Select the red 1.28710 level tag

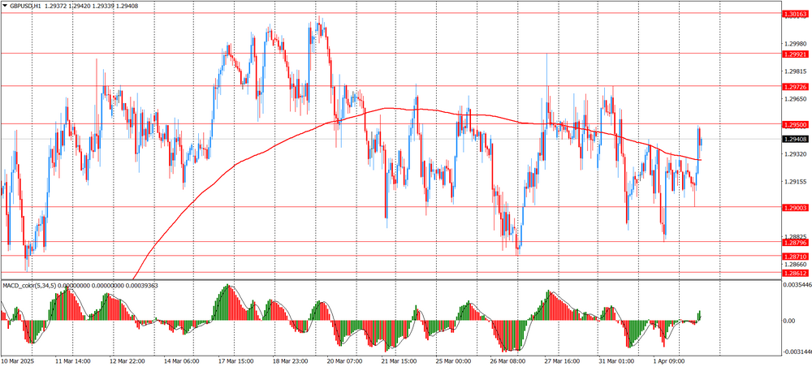pyautogui.click(x=795, y=256)
